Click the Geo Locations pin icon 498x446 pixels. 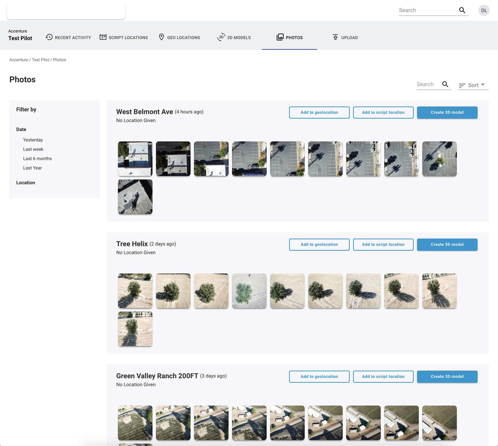click(161, 37)
